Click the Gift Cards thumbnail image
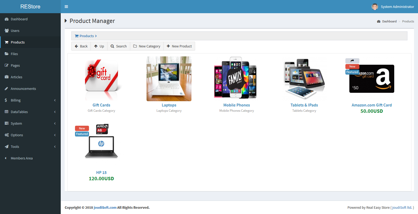Viewport: 418px width, 214px height. coord(101,79)
